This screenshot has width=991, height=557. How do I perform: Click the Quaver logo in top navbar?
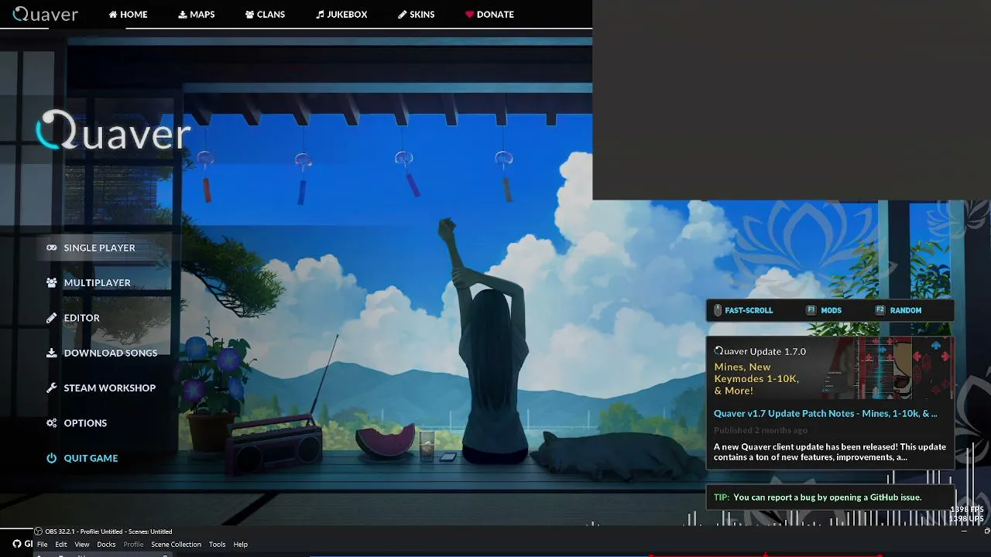pos(46,14)
